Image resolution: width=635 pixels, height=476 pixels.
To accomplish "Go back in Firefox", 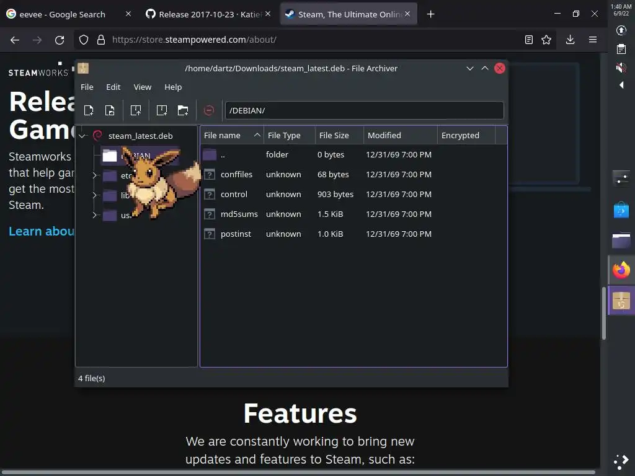I will coord(15,40).
